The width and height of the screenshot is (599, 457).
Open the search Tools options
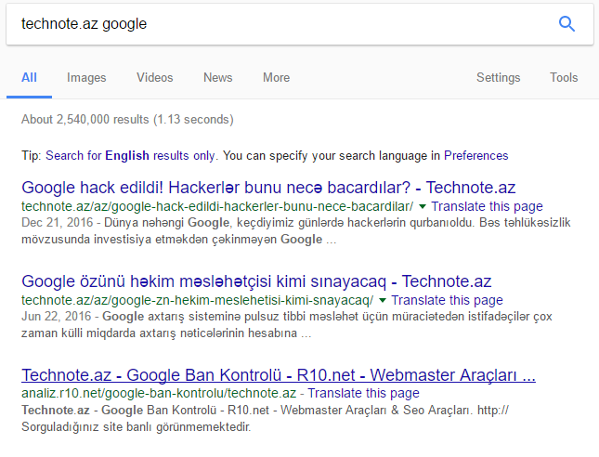564,78
